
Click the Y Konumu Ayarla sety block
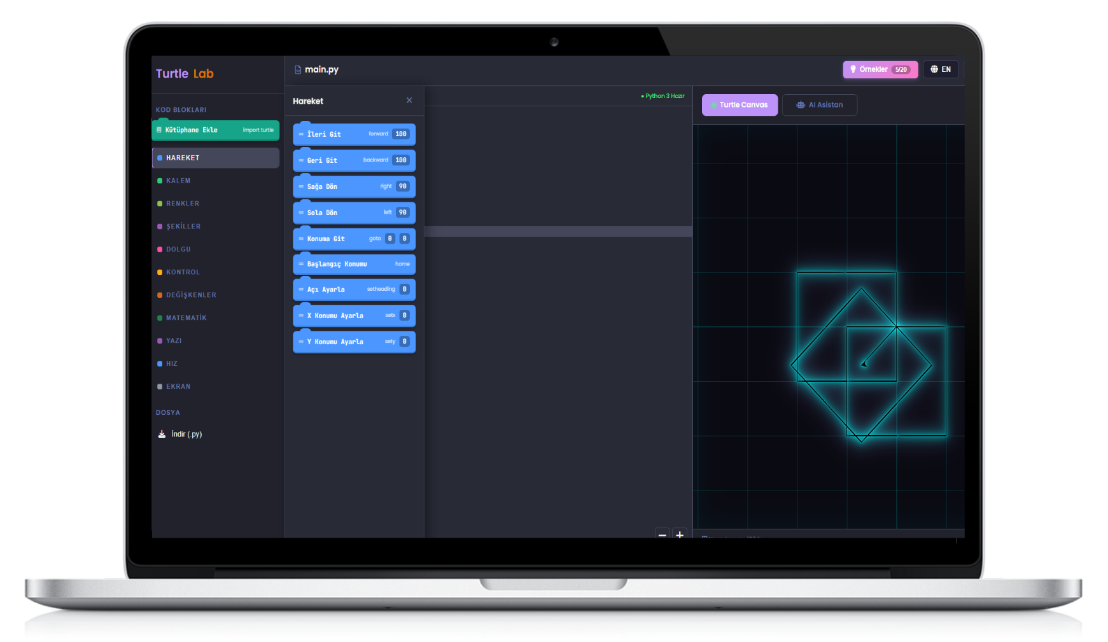point(354,342)
